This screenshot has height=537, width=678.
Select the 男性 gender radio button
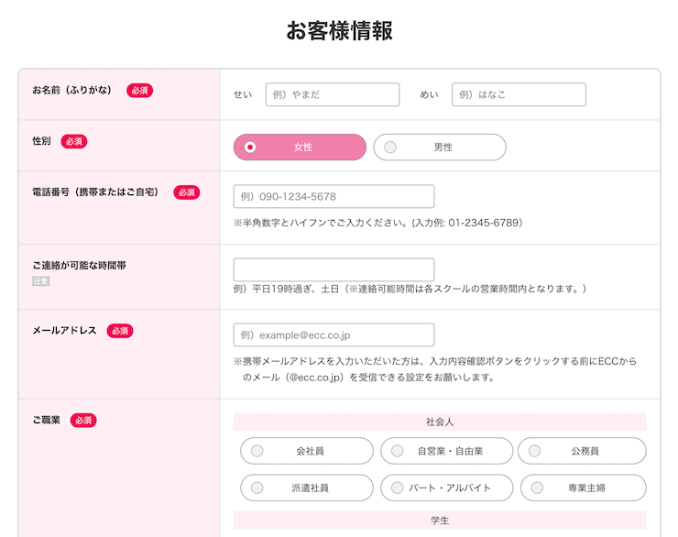[x=440, y=147]
